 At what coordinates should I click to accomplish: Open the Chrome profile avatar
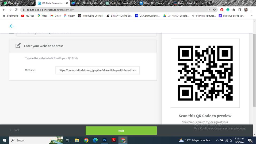point(246,10)
